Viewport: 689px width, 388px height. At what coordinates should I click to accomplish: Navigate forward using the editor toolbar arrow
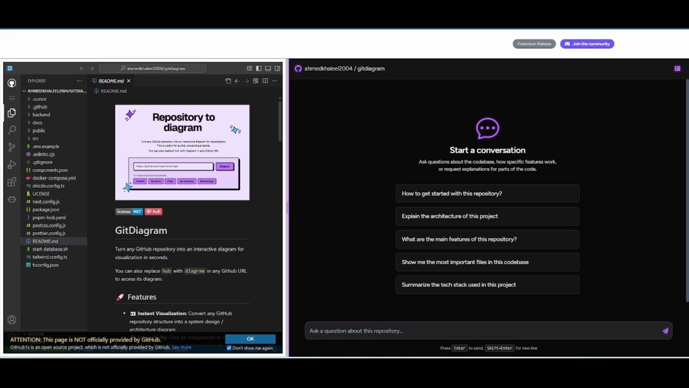tap(247, 81)
